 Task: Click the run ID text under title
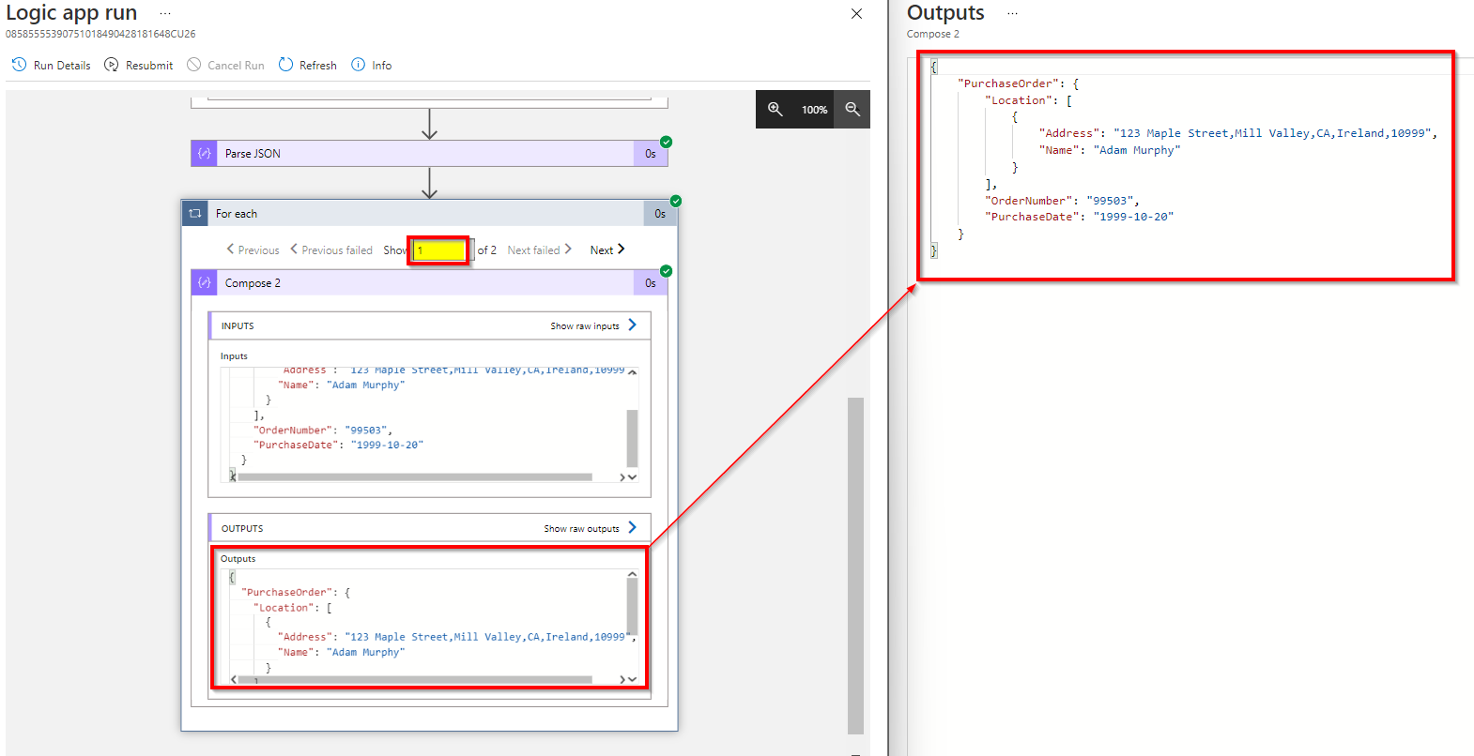pos(100,34)
